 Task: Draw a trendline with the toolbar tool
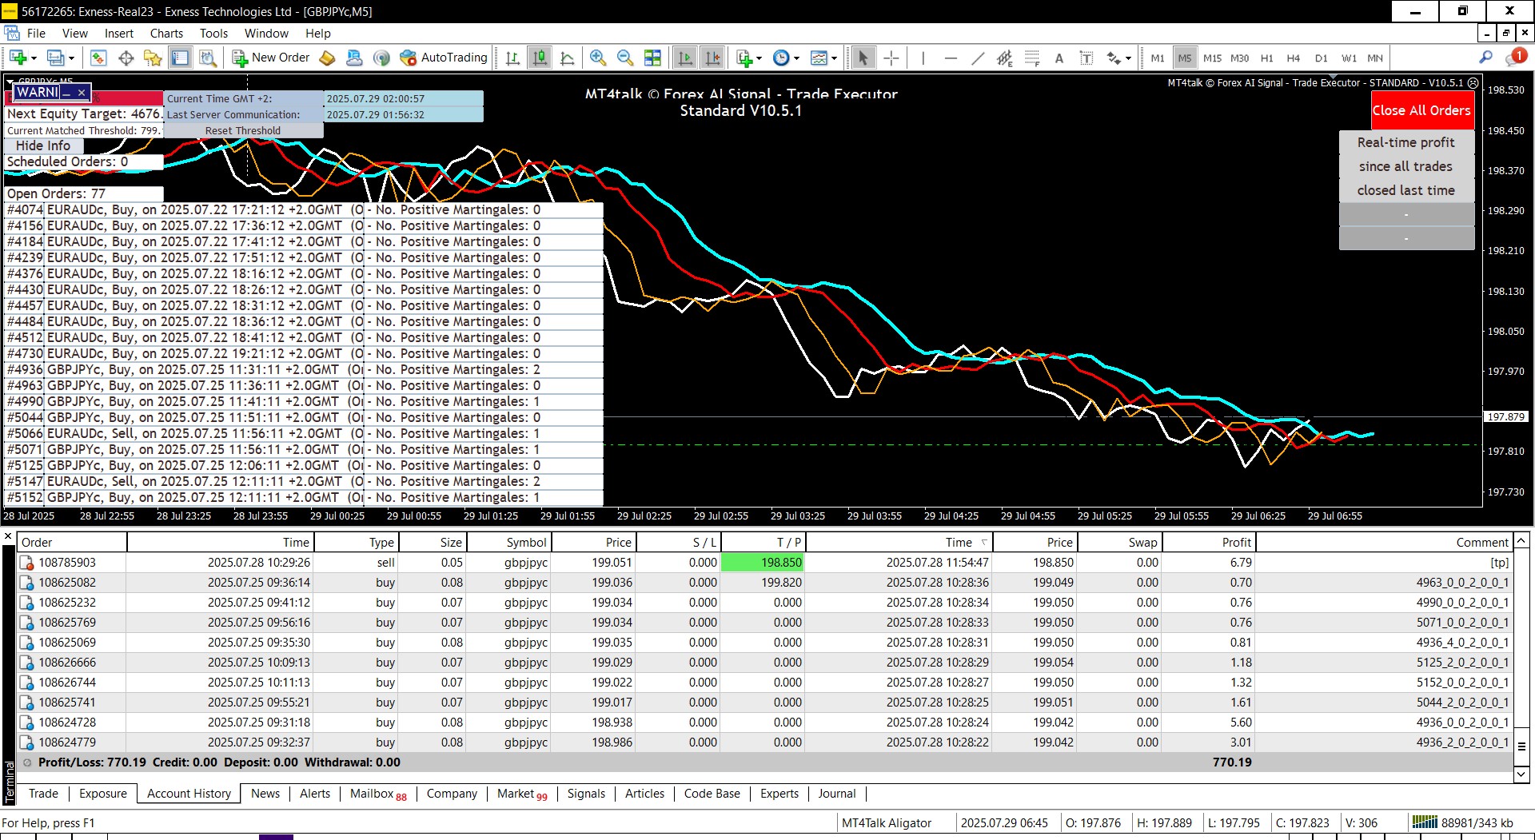(977, 58)
